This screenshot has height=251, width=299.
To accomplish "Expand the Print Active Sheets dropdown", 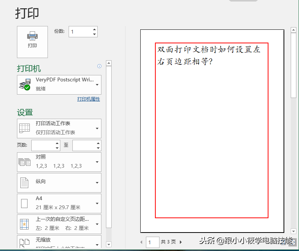I will (x=97, y=128).
